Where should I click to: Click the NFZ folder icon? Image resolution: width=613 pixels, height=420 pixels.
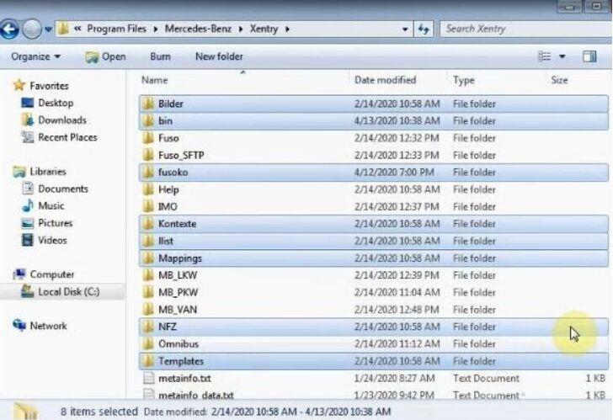(x=148, y=327)
